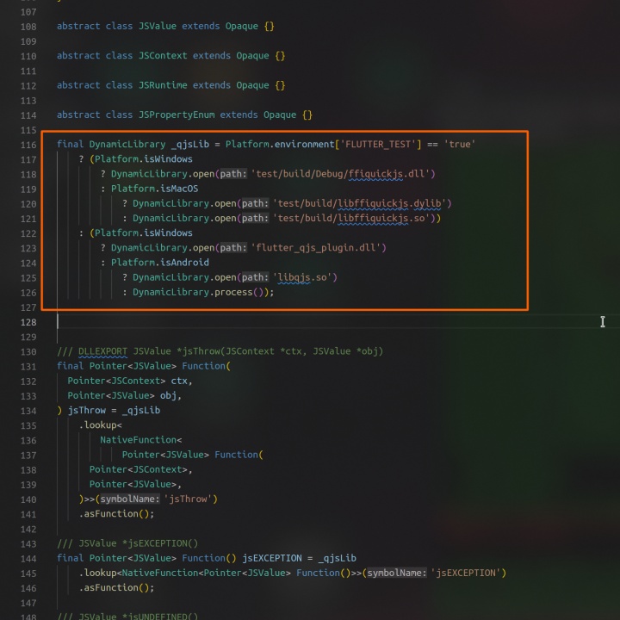Screen dimensions: 620x620
Task: Click the ctx parameter on line 132
Action: 179,381
